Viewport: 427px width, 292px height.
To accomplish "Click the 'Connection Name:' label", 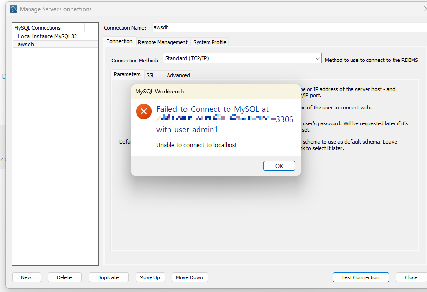I will pos(125,28).
